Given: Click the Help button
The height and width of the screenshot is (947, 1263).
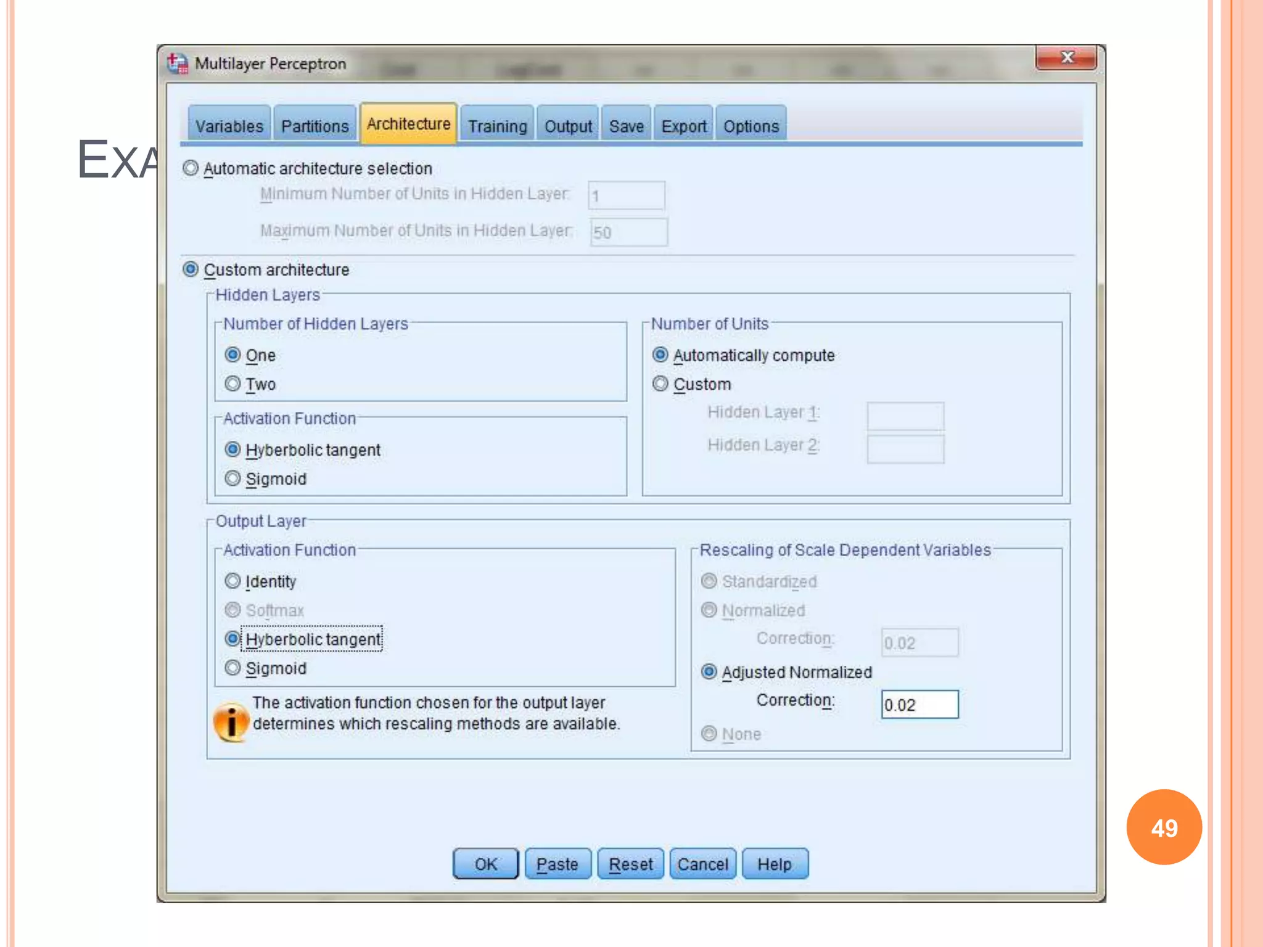Looking at the screenshot, I should click(x=775, y=864).
